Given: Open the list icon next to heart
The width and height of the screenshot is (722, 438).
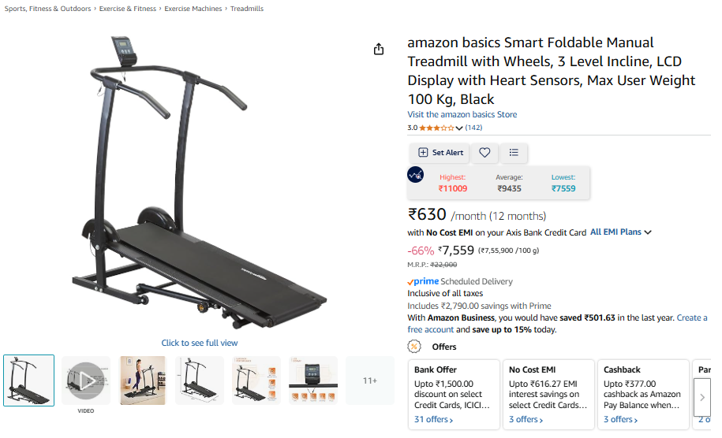Looking at the screenshot, I should coord(514,153).
